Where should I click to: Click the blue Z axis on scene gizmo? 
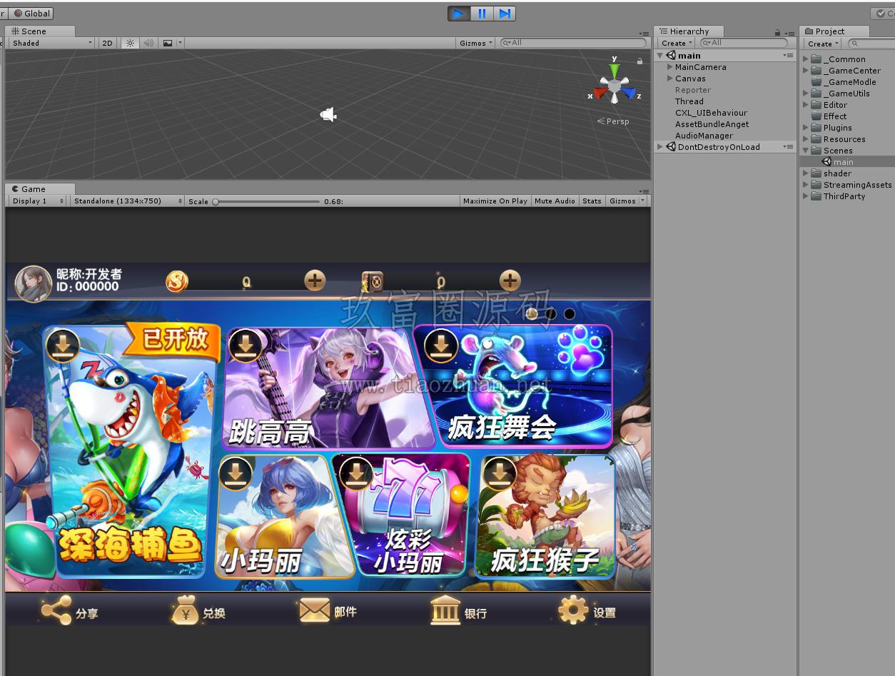click(x=629, y=93)
